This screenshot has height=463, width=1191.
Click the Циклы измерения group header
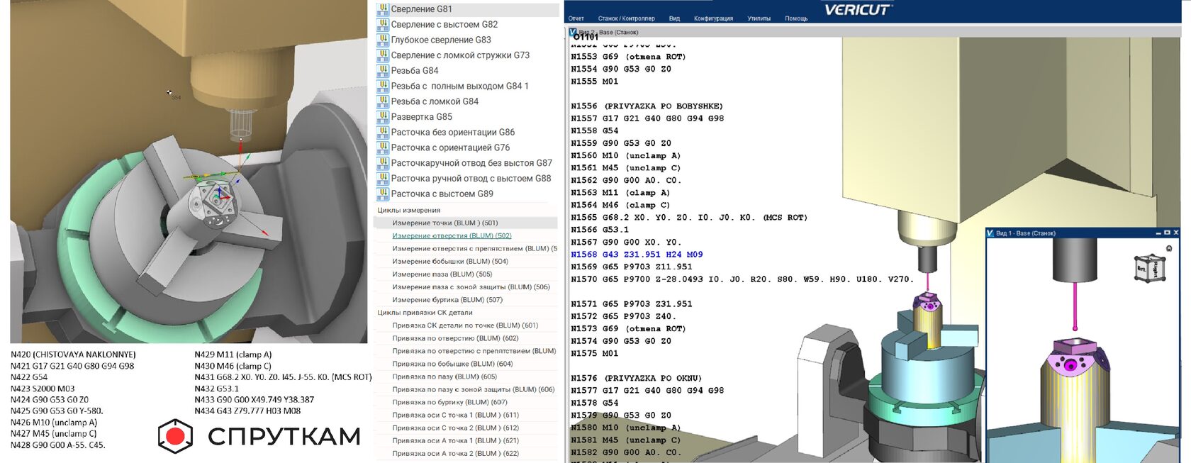(409, 211)
